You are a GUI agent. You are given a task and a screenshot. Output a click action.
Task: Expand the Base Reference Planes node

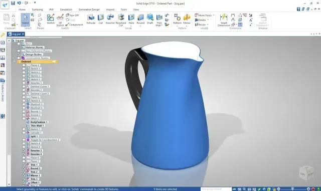click(15, 51)
